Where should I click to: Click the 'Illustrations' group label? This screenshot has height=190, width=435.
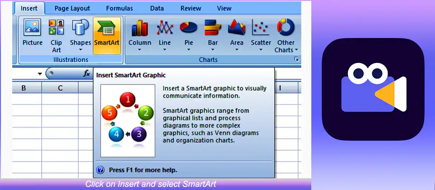[x=71, y=60]
